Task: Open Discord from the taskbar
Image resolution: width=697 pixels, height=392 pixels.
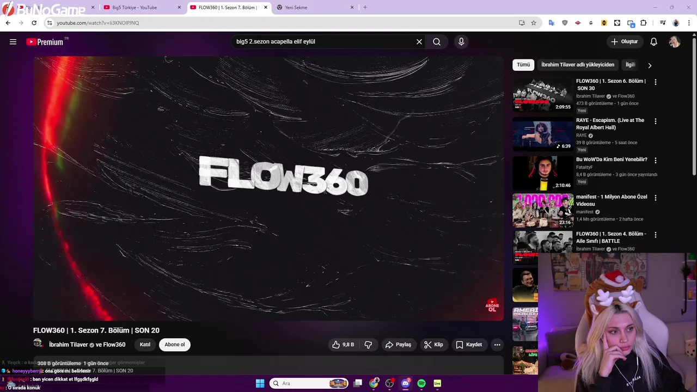Action: pos(405,383)
